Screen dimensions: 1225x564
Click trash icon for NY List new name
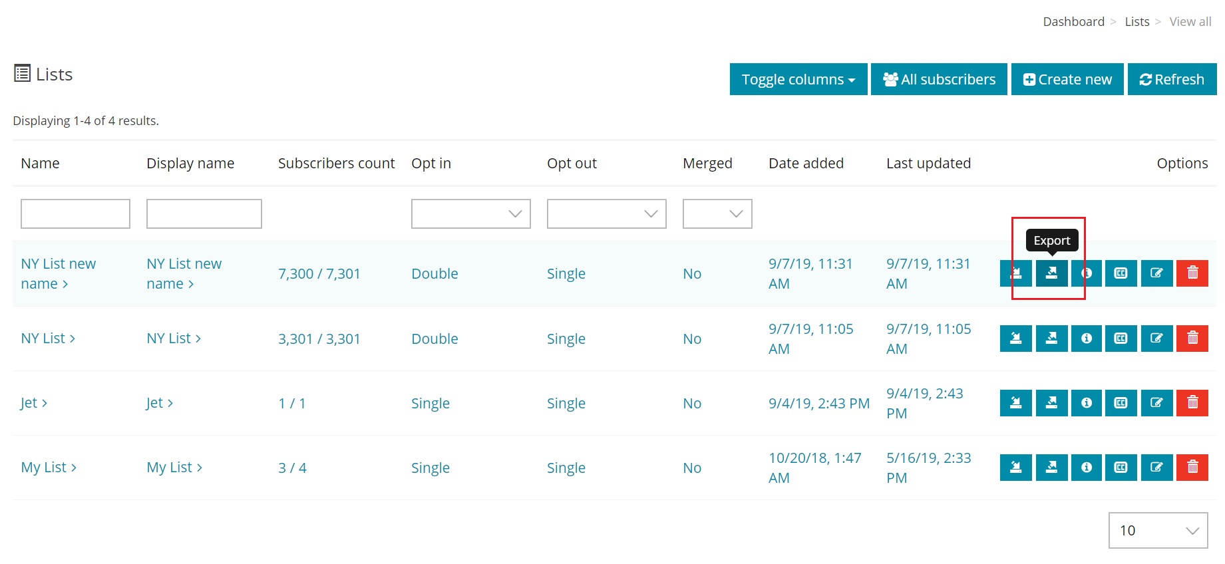click(1192, 273)
